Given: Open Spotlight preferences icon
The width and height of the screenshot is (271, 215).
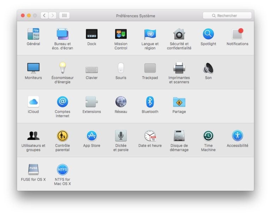Looking at the screenshot, I should [208, 34].
